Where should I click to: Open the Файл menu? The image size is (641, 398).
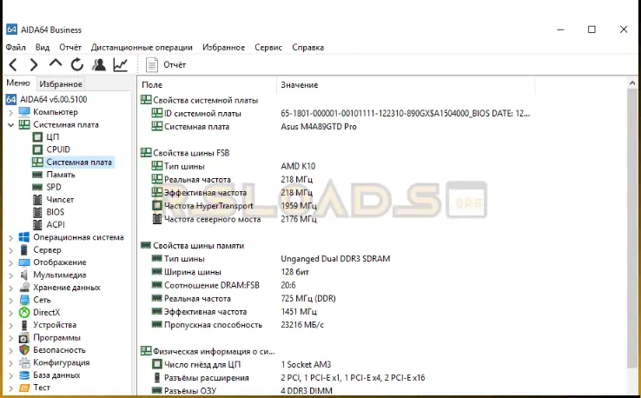(16, 47)
